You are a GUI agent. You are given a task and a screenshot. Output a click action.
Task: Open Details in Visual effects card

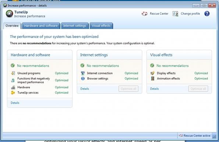tap(155, 89)
